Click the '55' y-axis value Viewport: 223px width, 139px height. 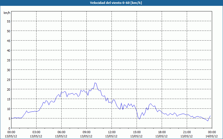point(9,21)
